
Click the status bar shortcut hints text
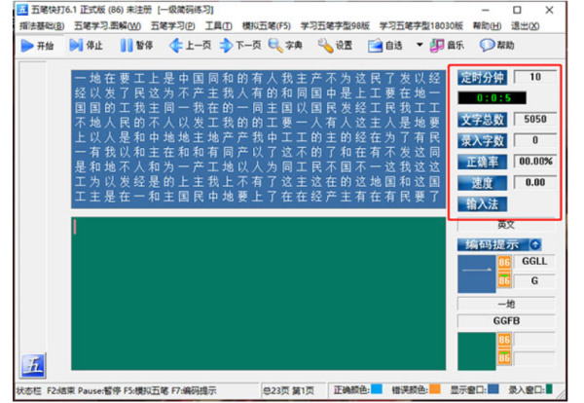pos(117,390)
